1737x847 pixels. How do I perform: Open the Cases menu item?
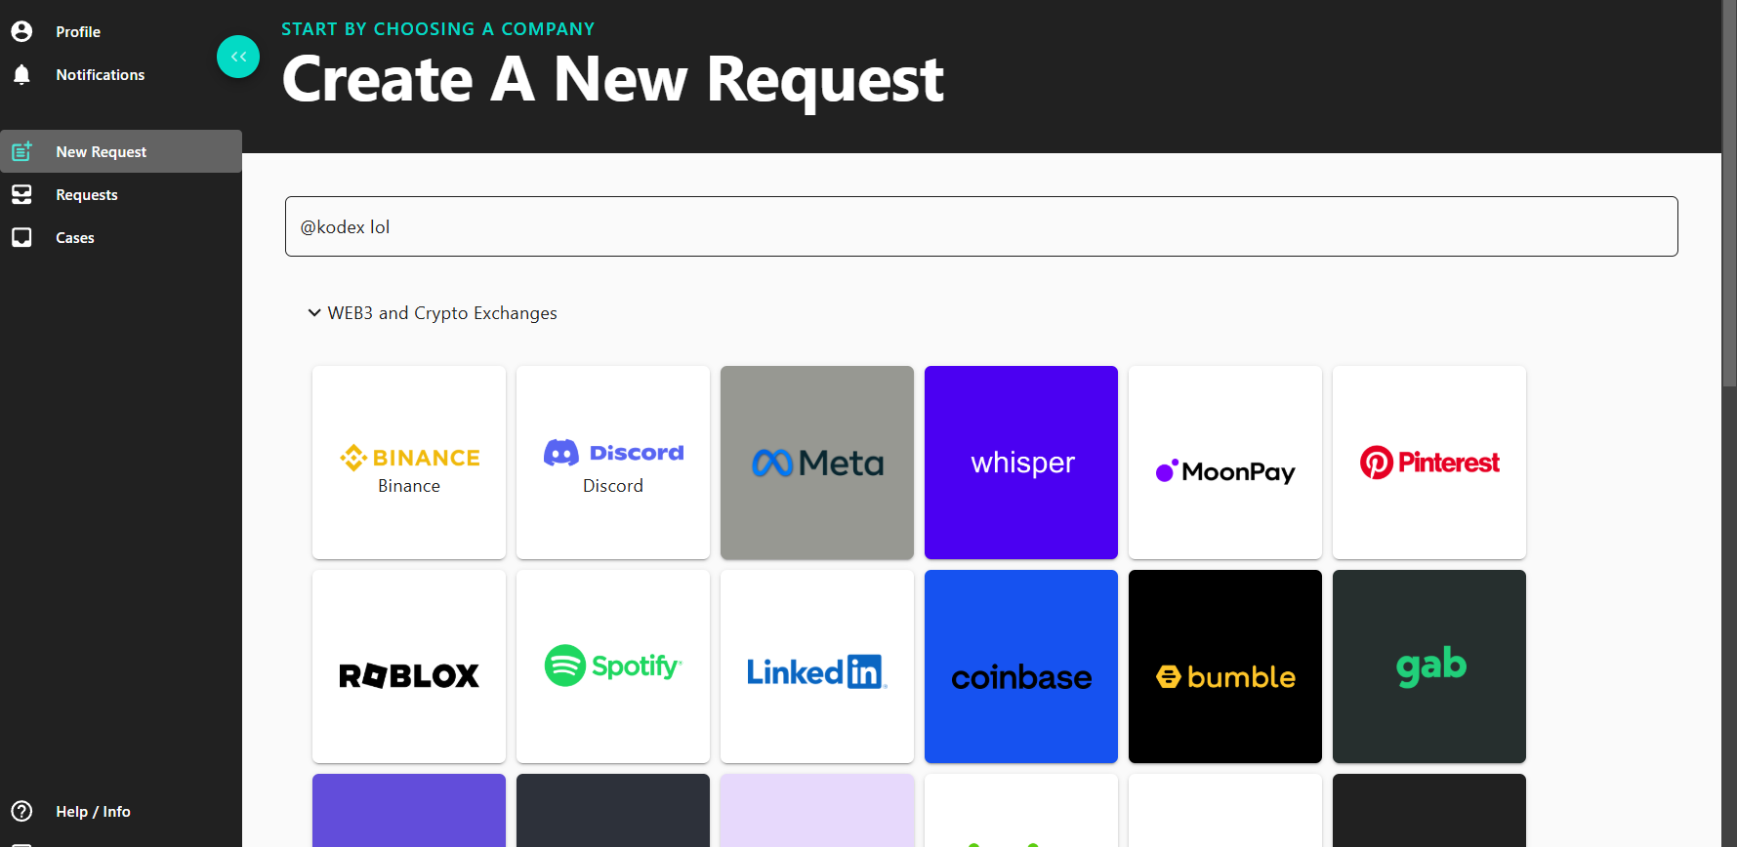(x=75, y=238)
